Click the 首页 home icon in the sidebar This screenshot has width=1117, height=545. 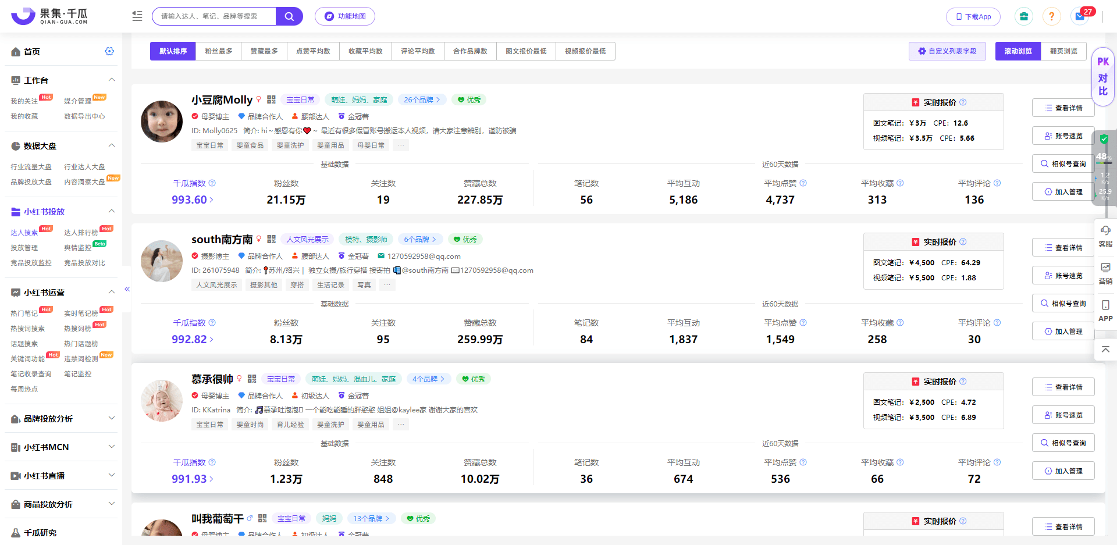coord(16,52)
